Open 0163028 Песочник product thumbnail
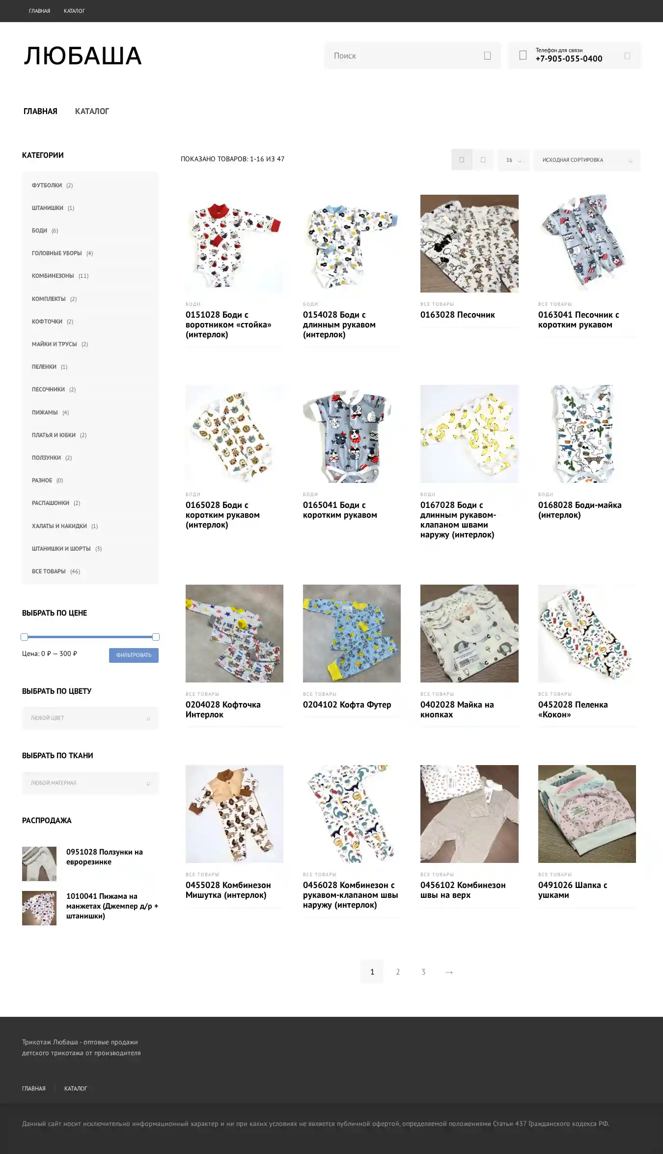 [469, 244]
